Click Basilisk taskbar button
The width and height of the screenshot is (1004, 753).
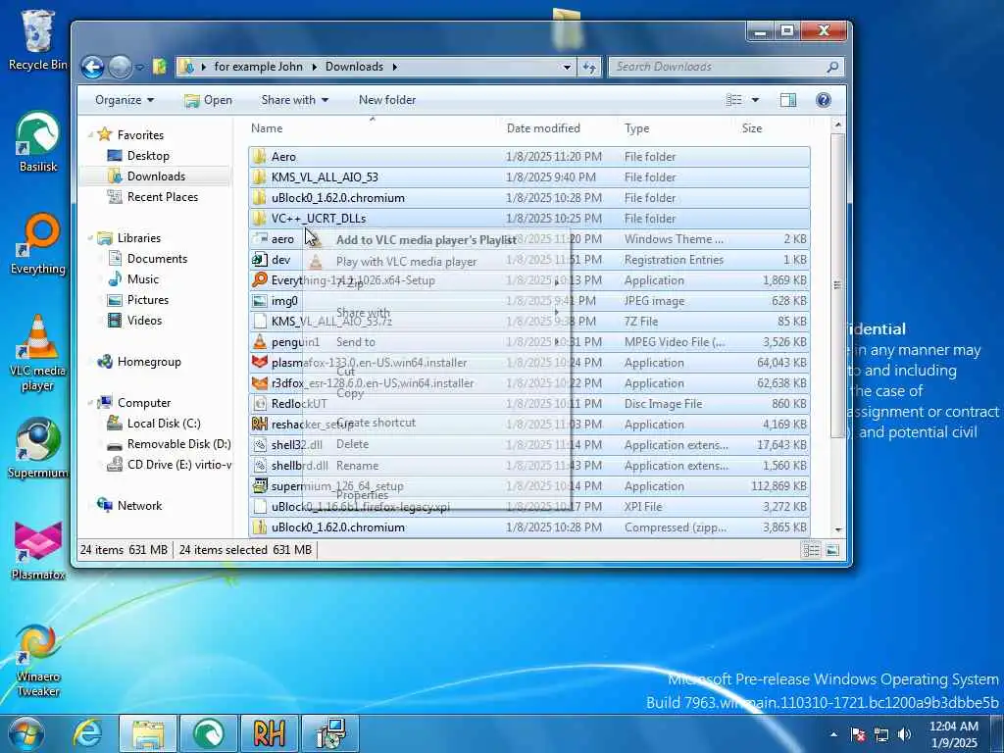[208, 733]
